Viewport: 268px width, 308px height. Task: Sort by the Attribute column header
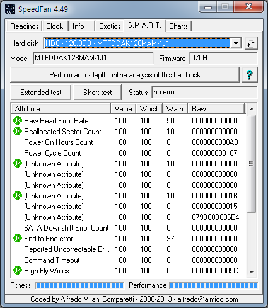point(61,109)
